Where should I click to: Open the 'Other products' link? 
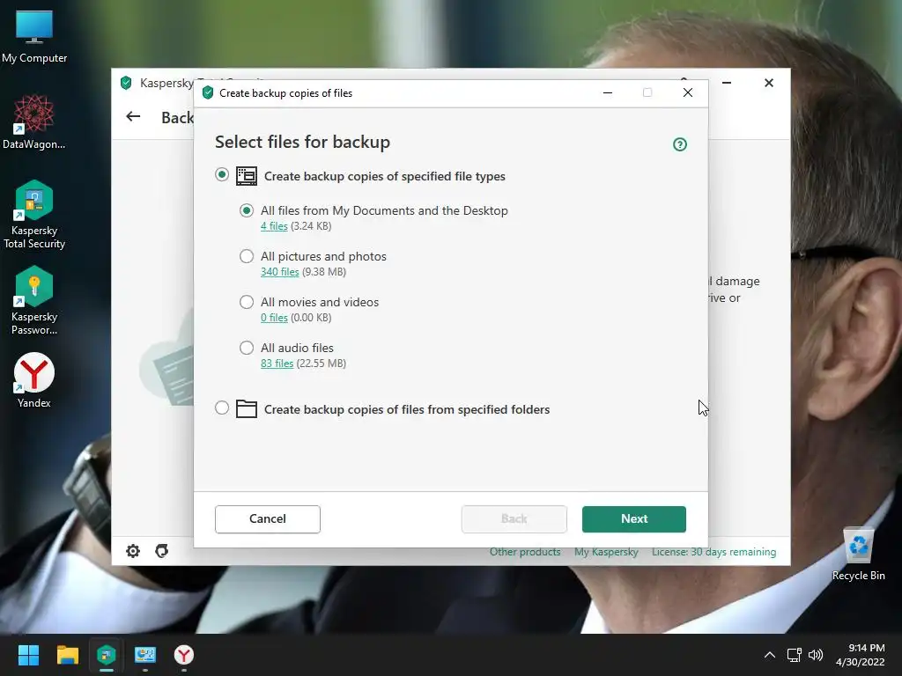(525, 552)
